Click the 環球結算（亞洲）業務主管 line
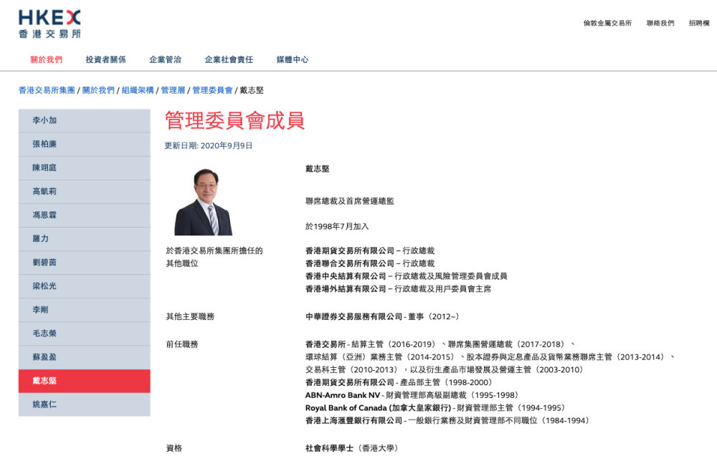717x466 pixels. point(490,357)
